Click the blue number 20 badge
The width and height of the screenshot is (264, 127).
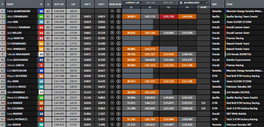pos(41,11)
